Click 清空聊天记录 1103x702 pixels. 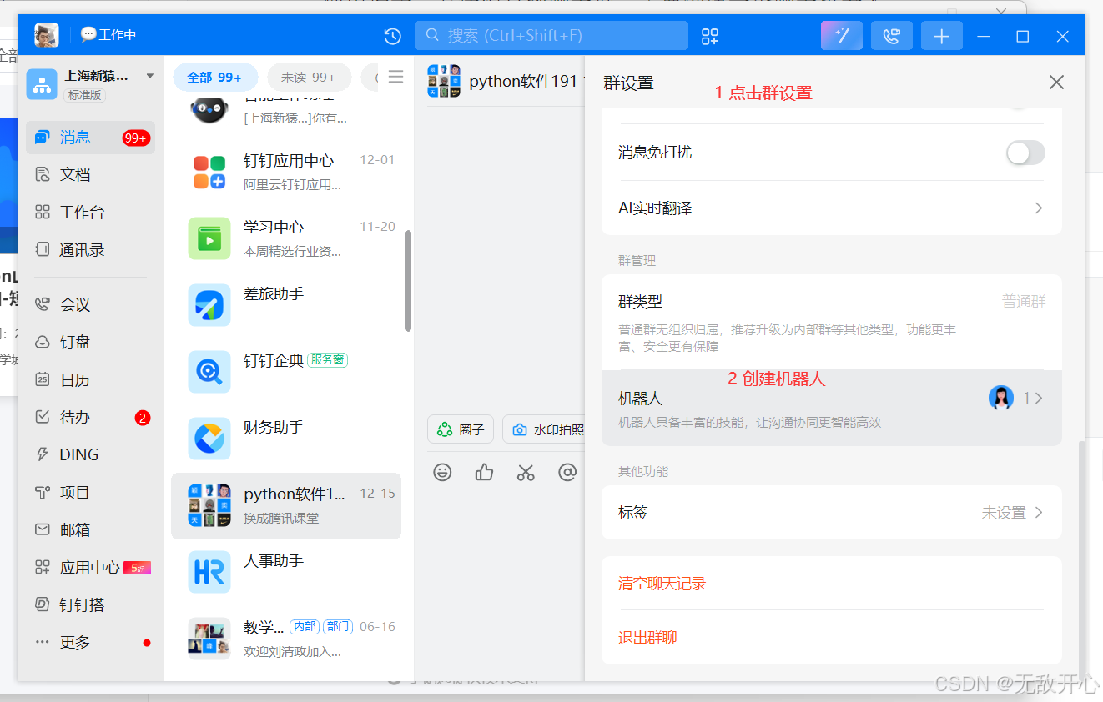[662, 584]
